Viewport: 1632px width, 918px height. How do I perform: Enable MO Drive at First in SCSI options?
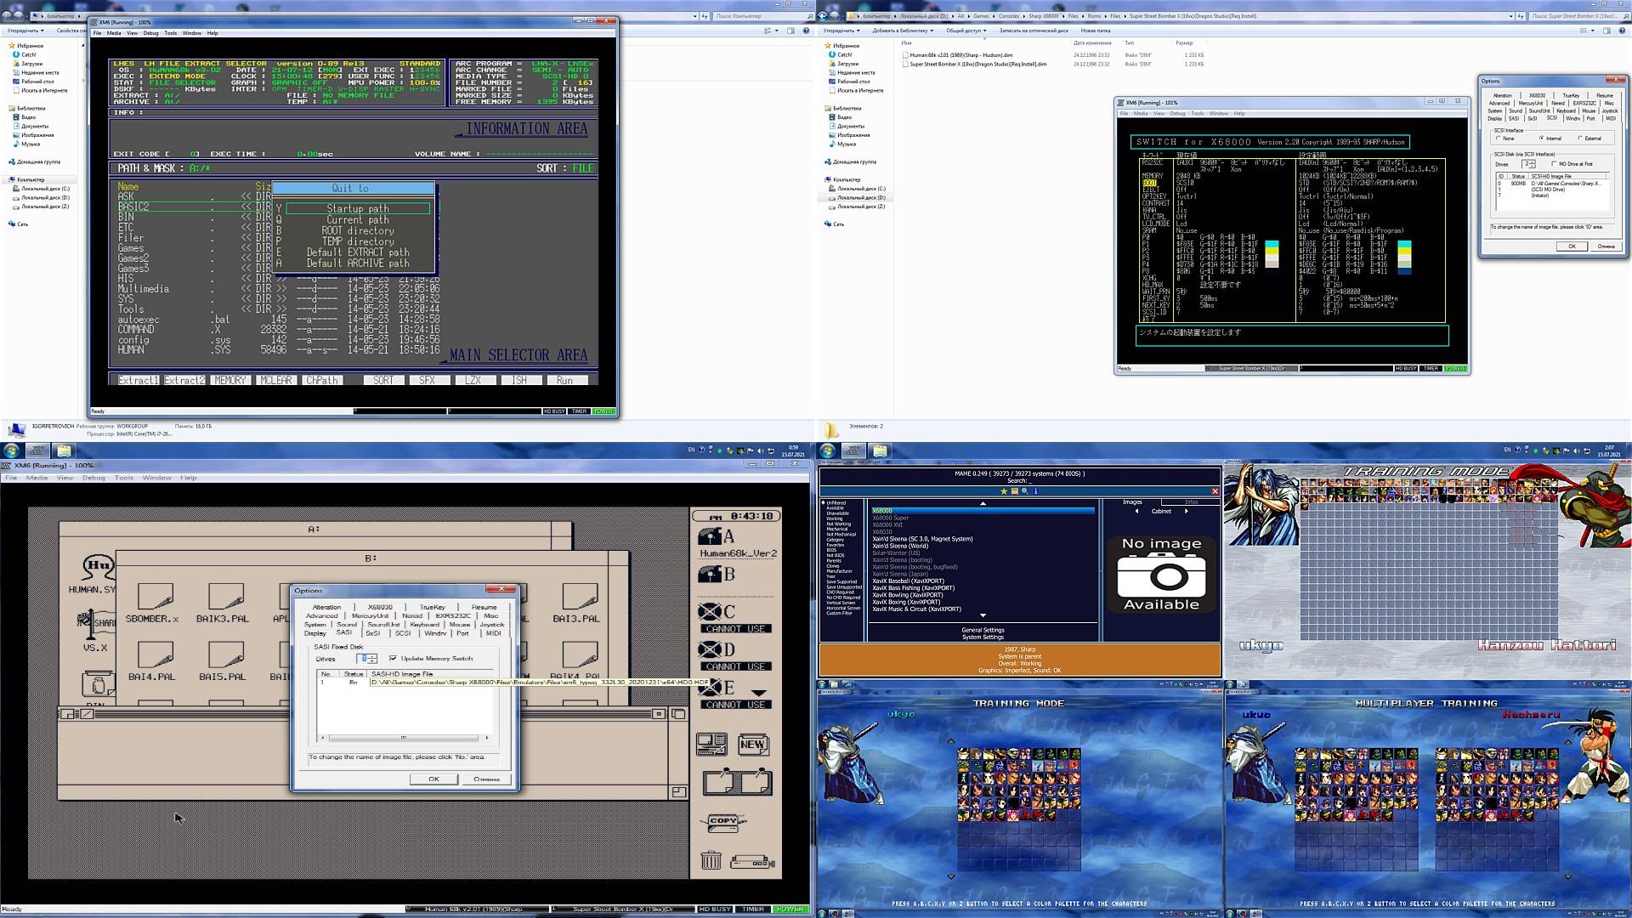click(x=1554, y=164)
